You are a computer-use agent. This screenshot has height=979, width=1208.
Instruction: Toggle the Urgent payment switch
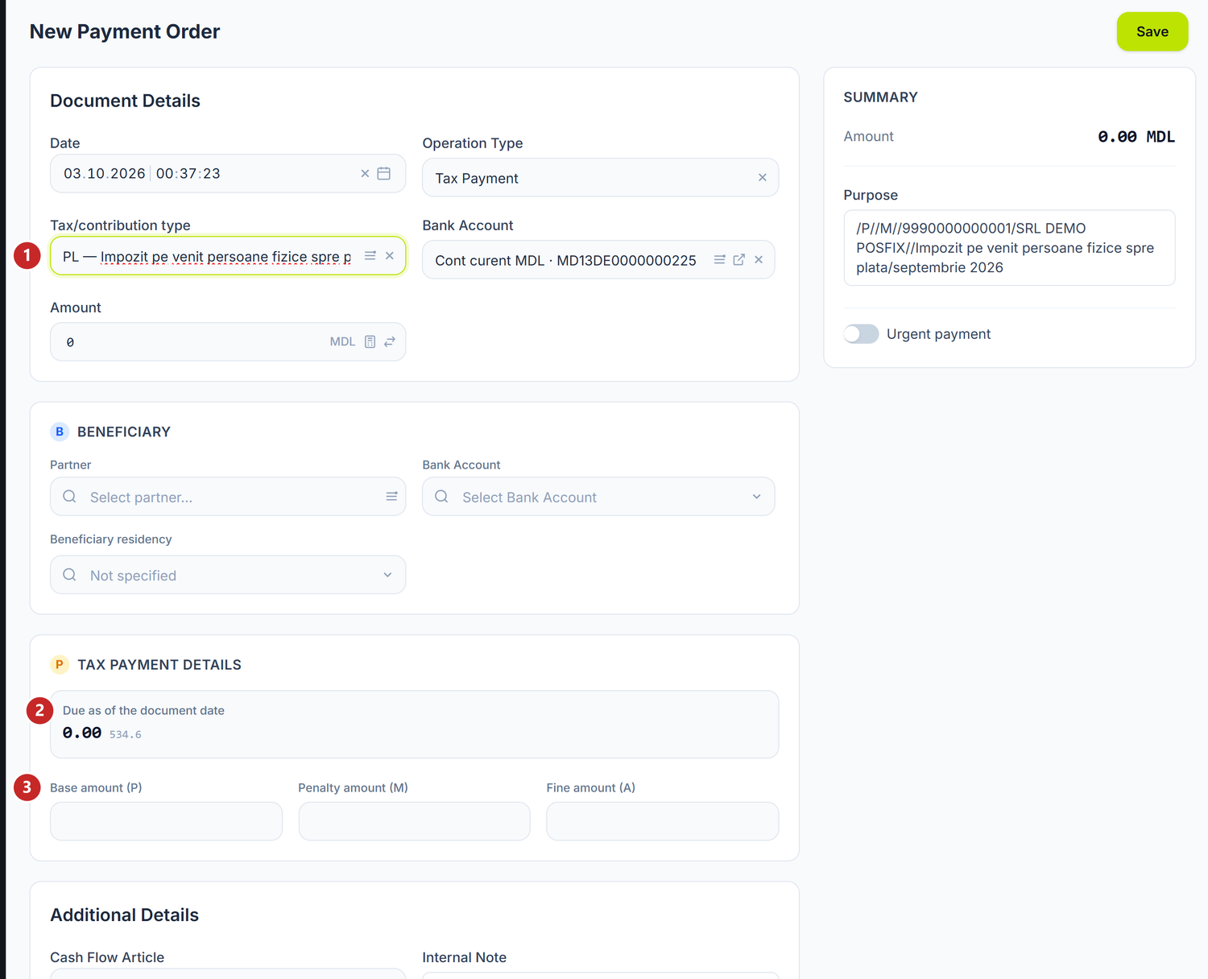861,334
